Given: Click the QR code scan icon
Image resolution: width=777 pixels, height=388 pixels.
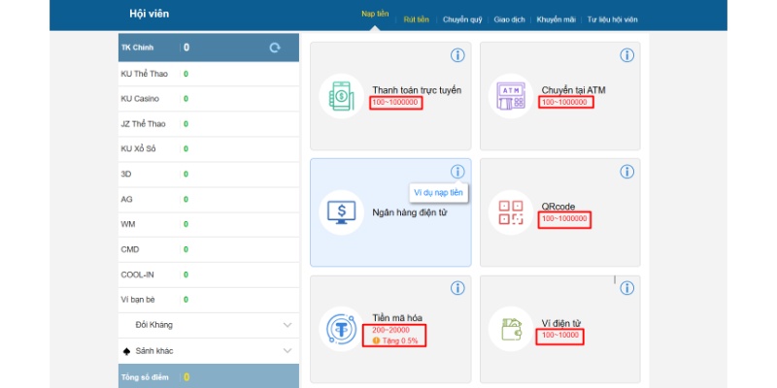Looking at the screenshot, I should click(x=511, y=212).
